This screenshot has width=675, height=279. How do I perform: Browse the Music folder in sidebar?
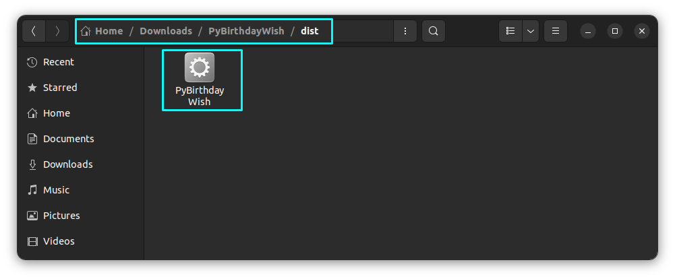point(56,190)
